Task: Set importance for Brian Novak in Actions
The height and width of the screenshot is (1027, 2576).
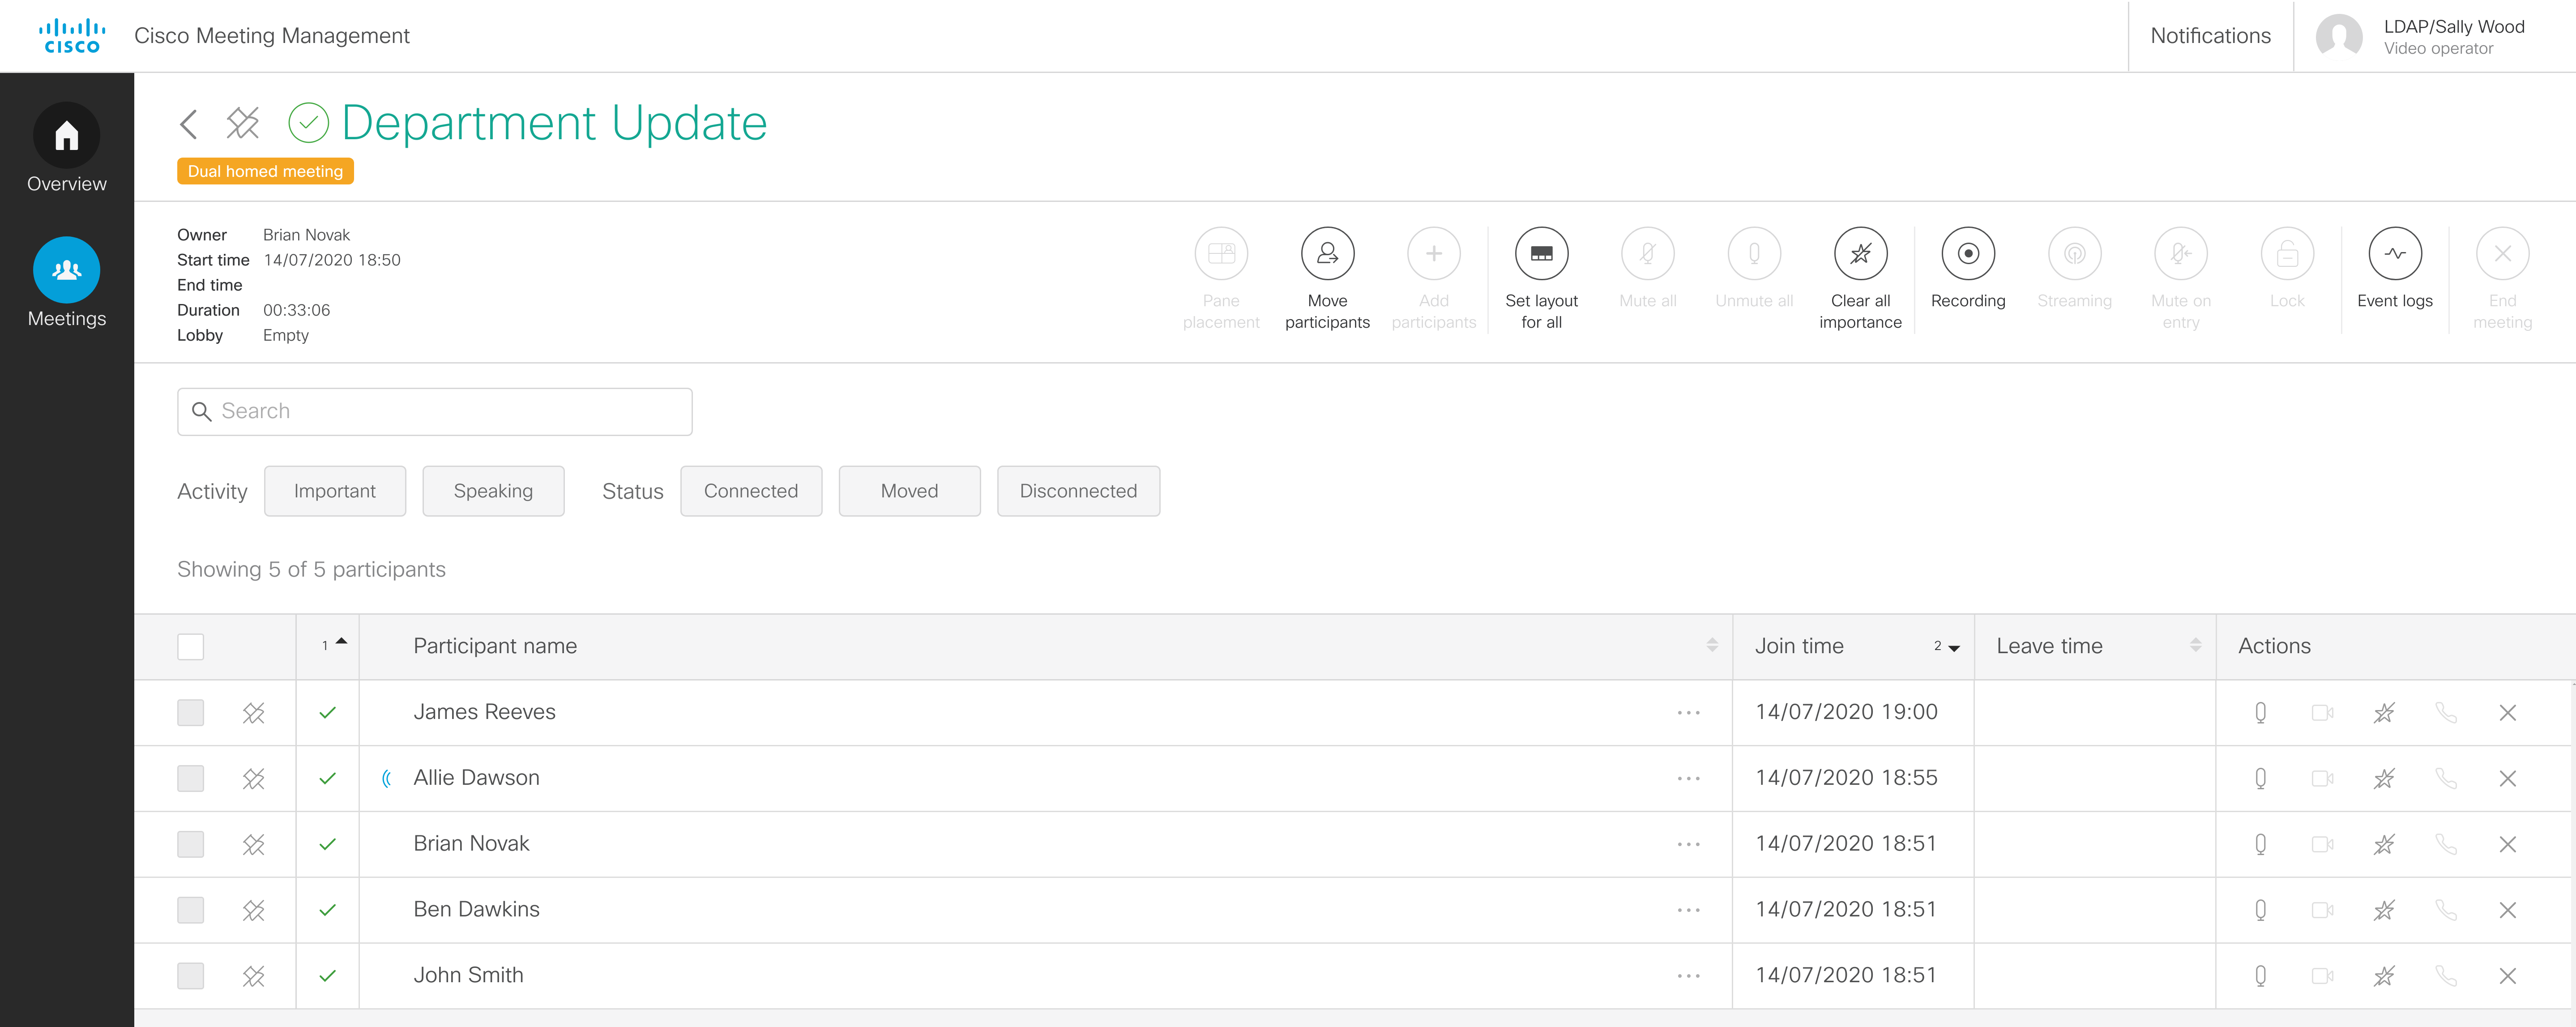Action: click(2384, 845)
